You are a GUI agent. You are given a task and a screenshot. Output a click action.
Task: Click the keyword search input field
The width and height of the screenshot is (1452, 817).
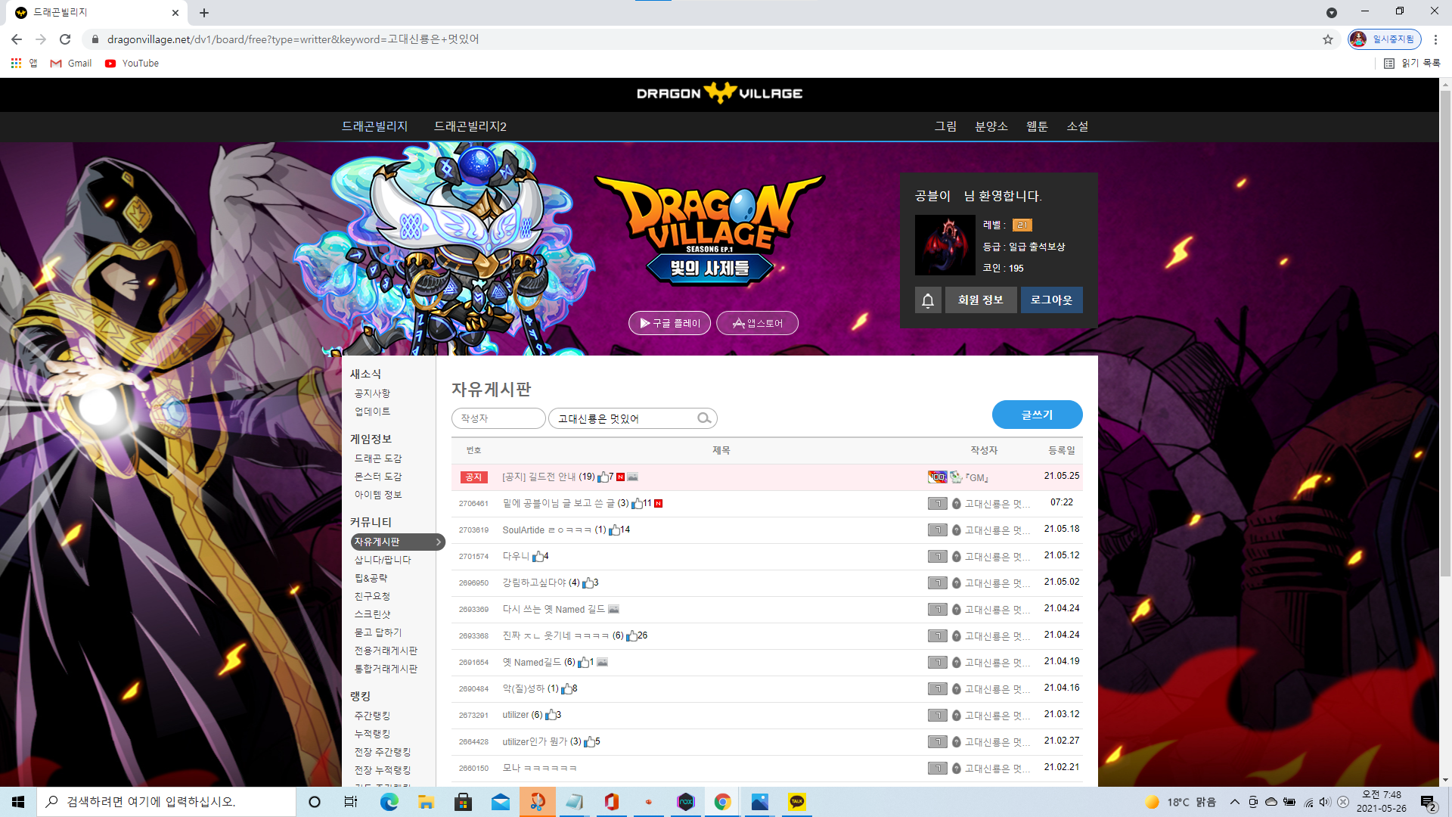click(x=625, y=418)
